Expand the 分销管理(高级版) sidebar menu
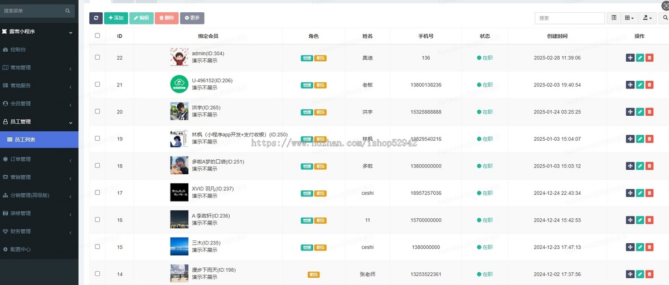The width and height of the screenshot is (669, 285). click(x=39, y=195)
